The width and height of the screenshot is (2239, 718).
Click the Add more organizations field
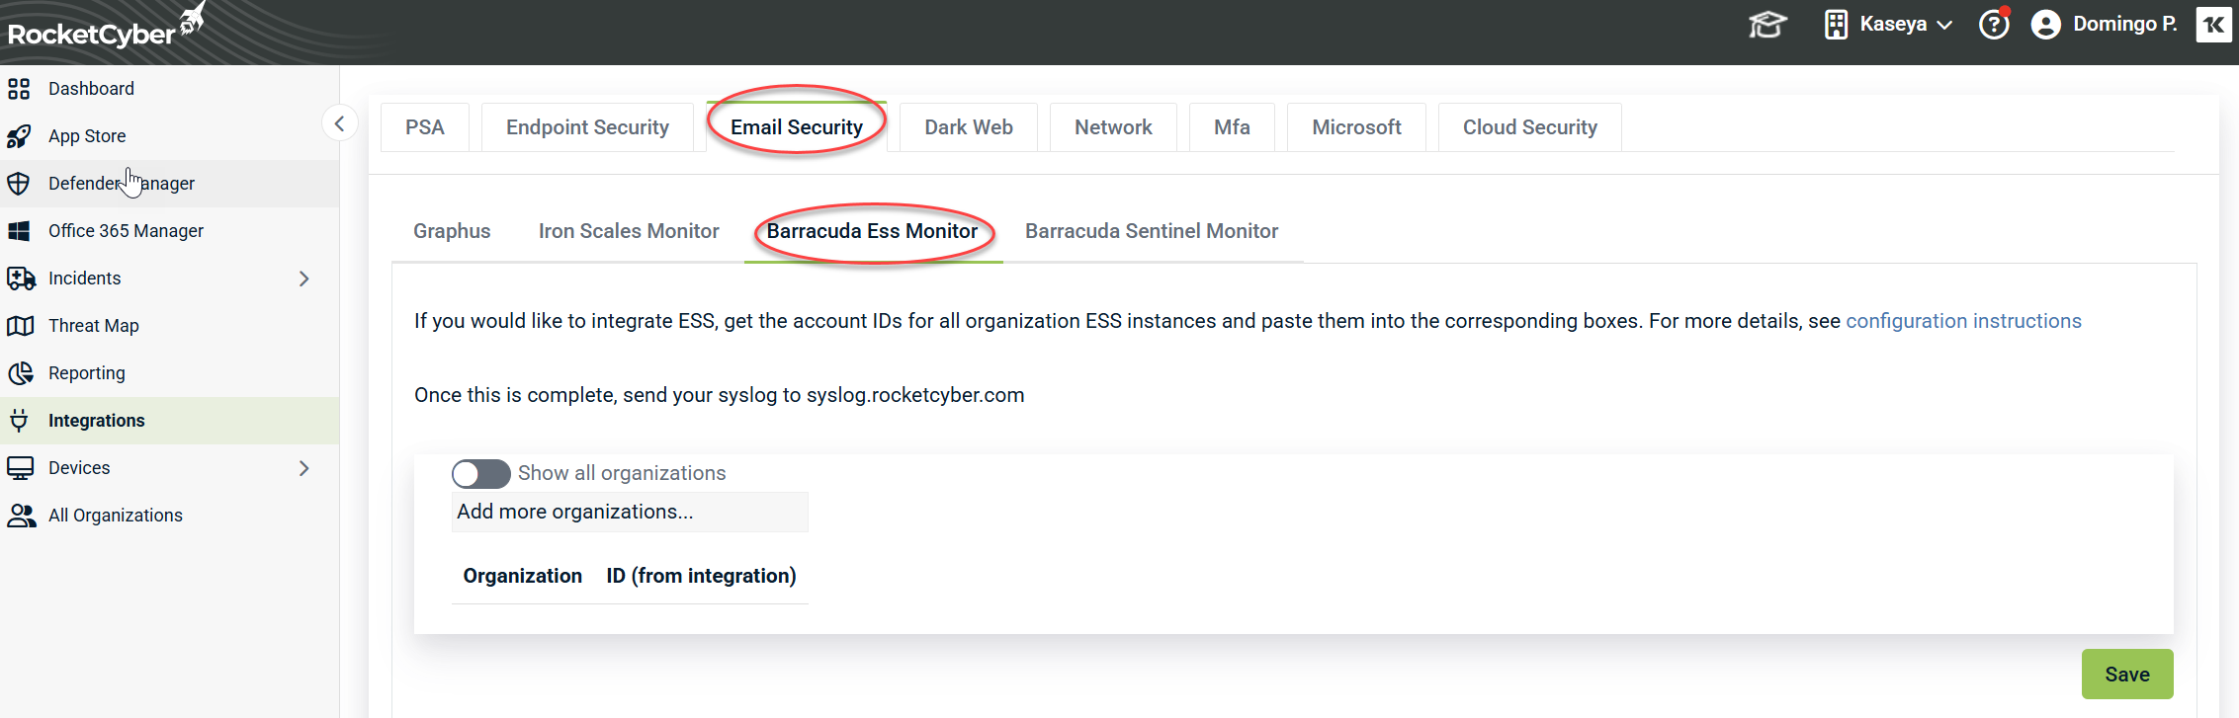[629, 512]
